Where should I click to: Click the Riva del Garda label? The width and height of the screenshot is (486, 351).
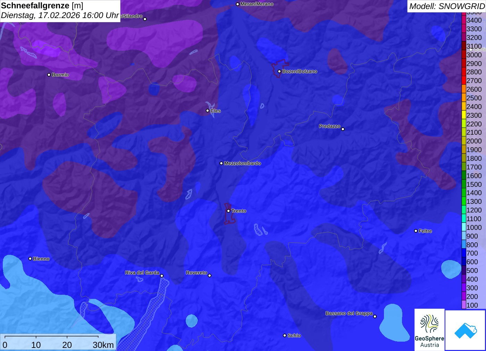(142, 273)
